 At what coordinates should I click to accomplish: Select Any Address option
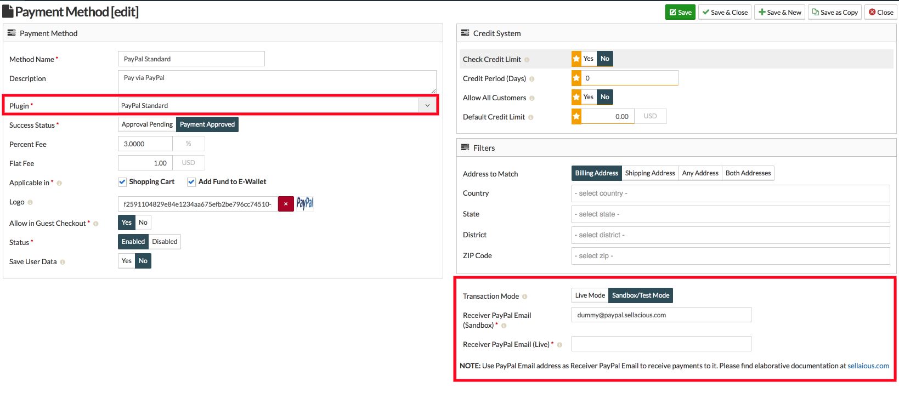(700, 173)
